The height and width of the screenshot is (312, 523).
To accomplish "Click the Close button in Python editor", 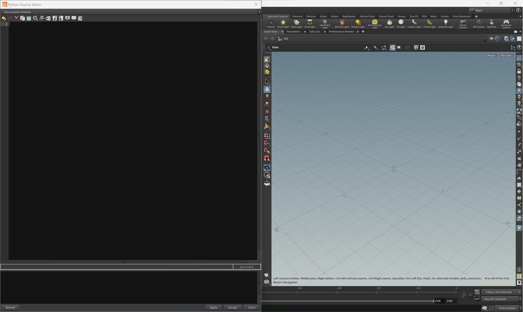I will (x=252, y=307).
